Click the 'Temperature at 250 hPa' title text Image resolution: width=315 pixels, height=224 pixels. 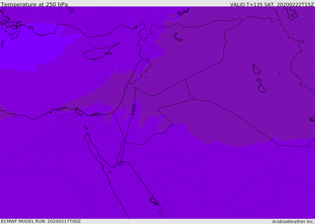click(x=34, y=4)
